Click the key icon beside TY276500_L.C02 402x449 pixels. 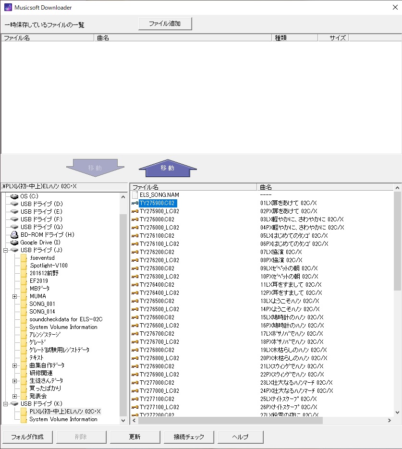click(x=135, y=309)
